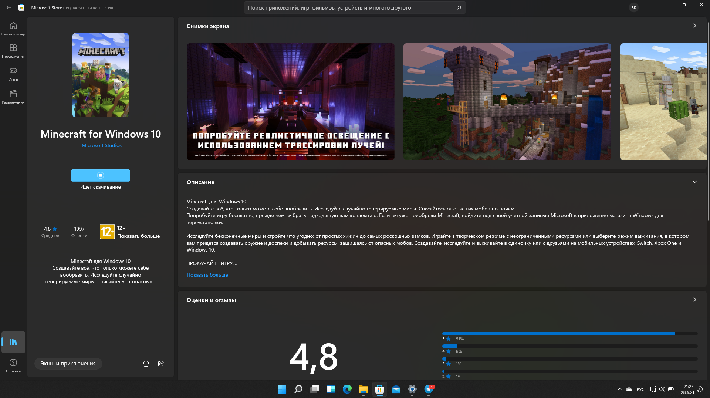Open Help (Справка) in the sidebar
Image resolution: width=710 pixels, height=398 pixels.
(x=13, y=365)
